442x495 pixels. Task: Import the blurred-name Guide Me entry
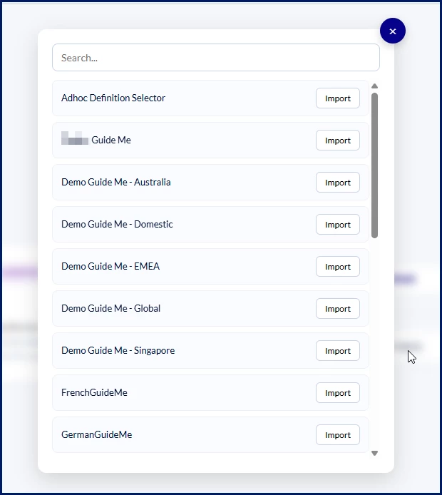coord(338,141)
